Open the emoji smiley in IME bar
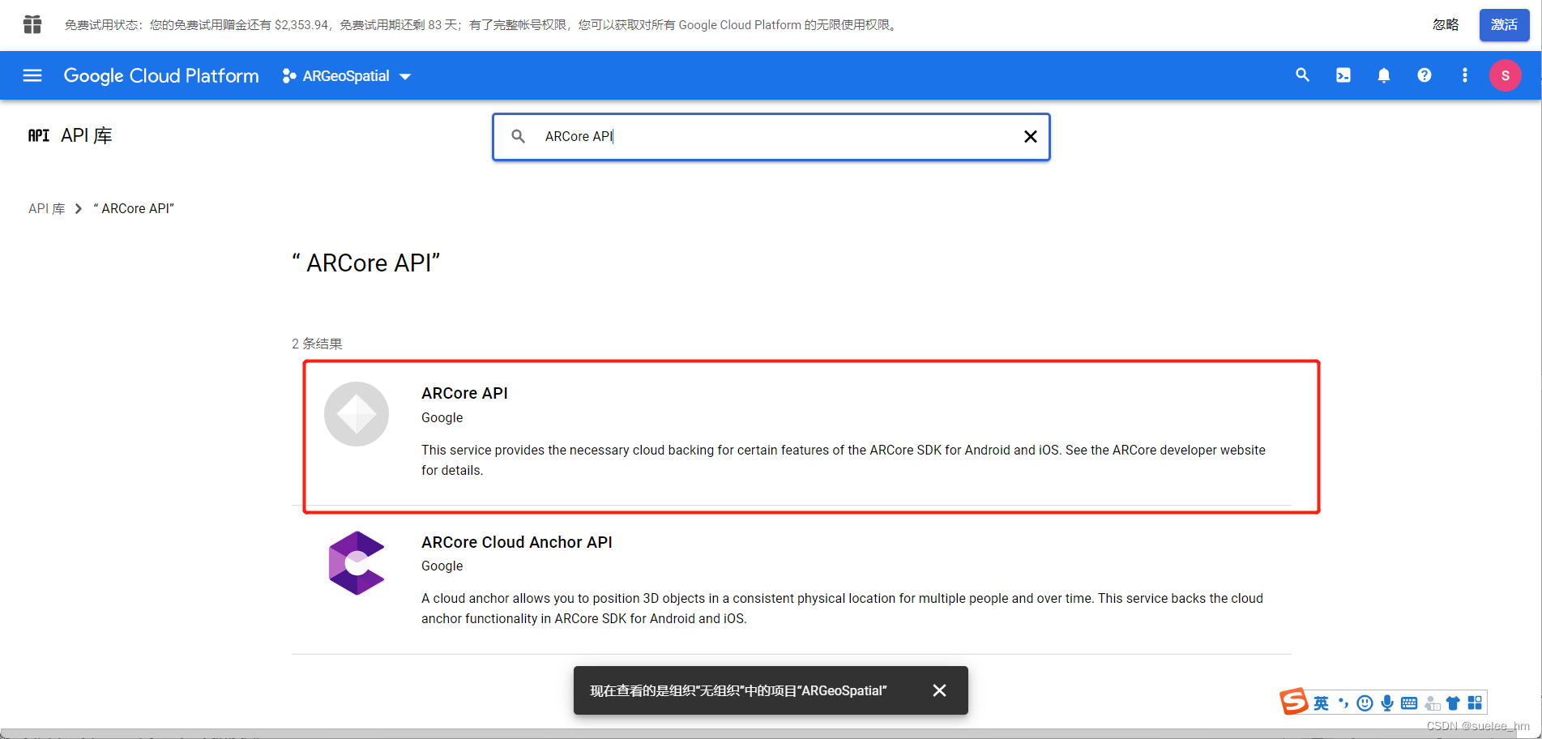1542x739 pixels. [1365, 703]
